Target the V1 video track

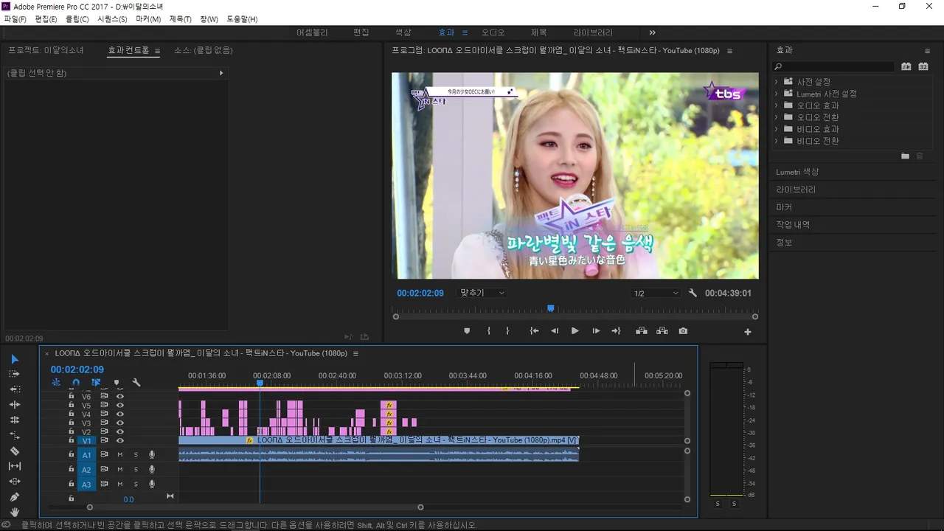tap(86, 441)
